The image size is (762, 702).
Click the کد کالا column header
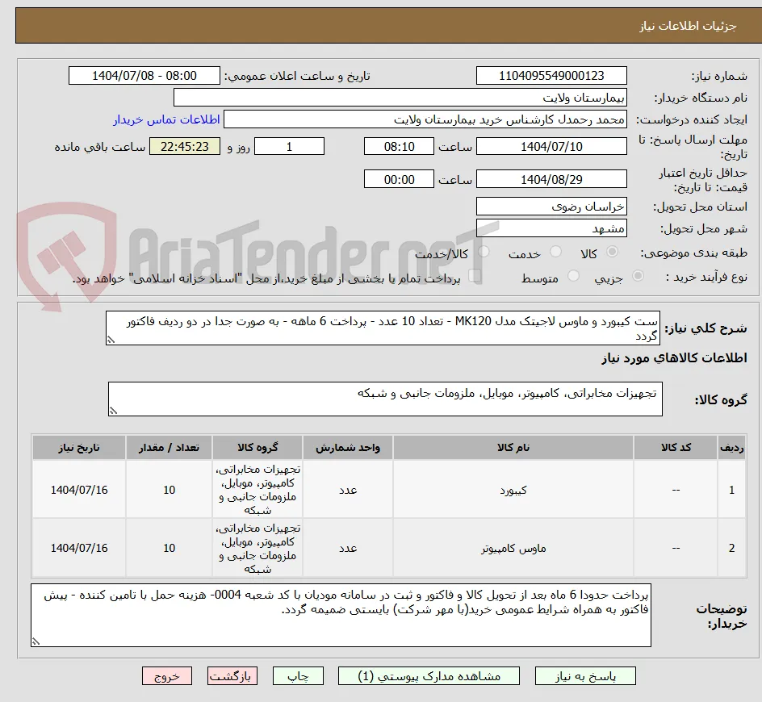pos(676,448)
